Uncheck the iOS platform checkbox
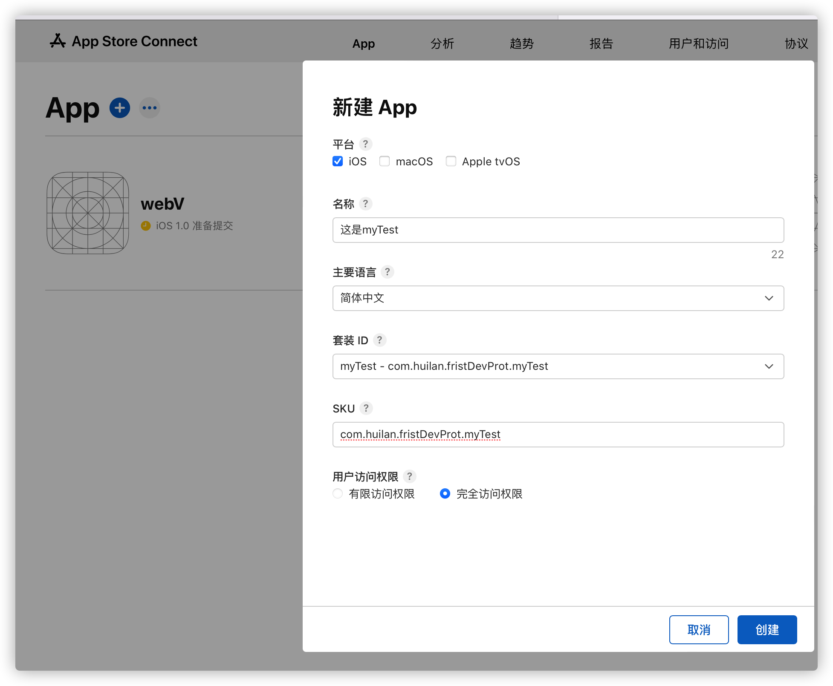The height and width of the screenshot is (686, 833). coord(338,161)
